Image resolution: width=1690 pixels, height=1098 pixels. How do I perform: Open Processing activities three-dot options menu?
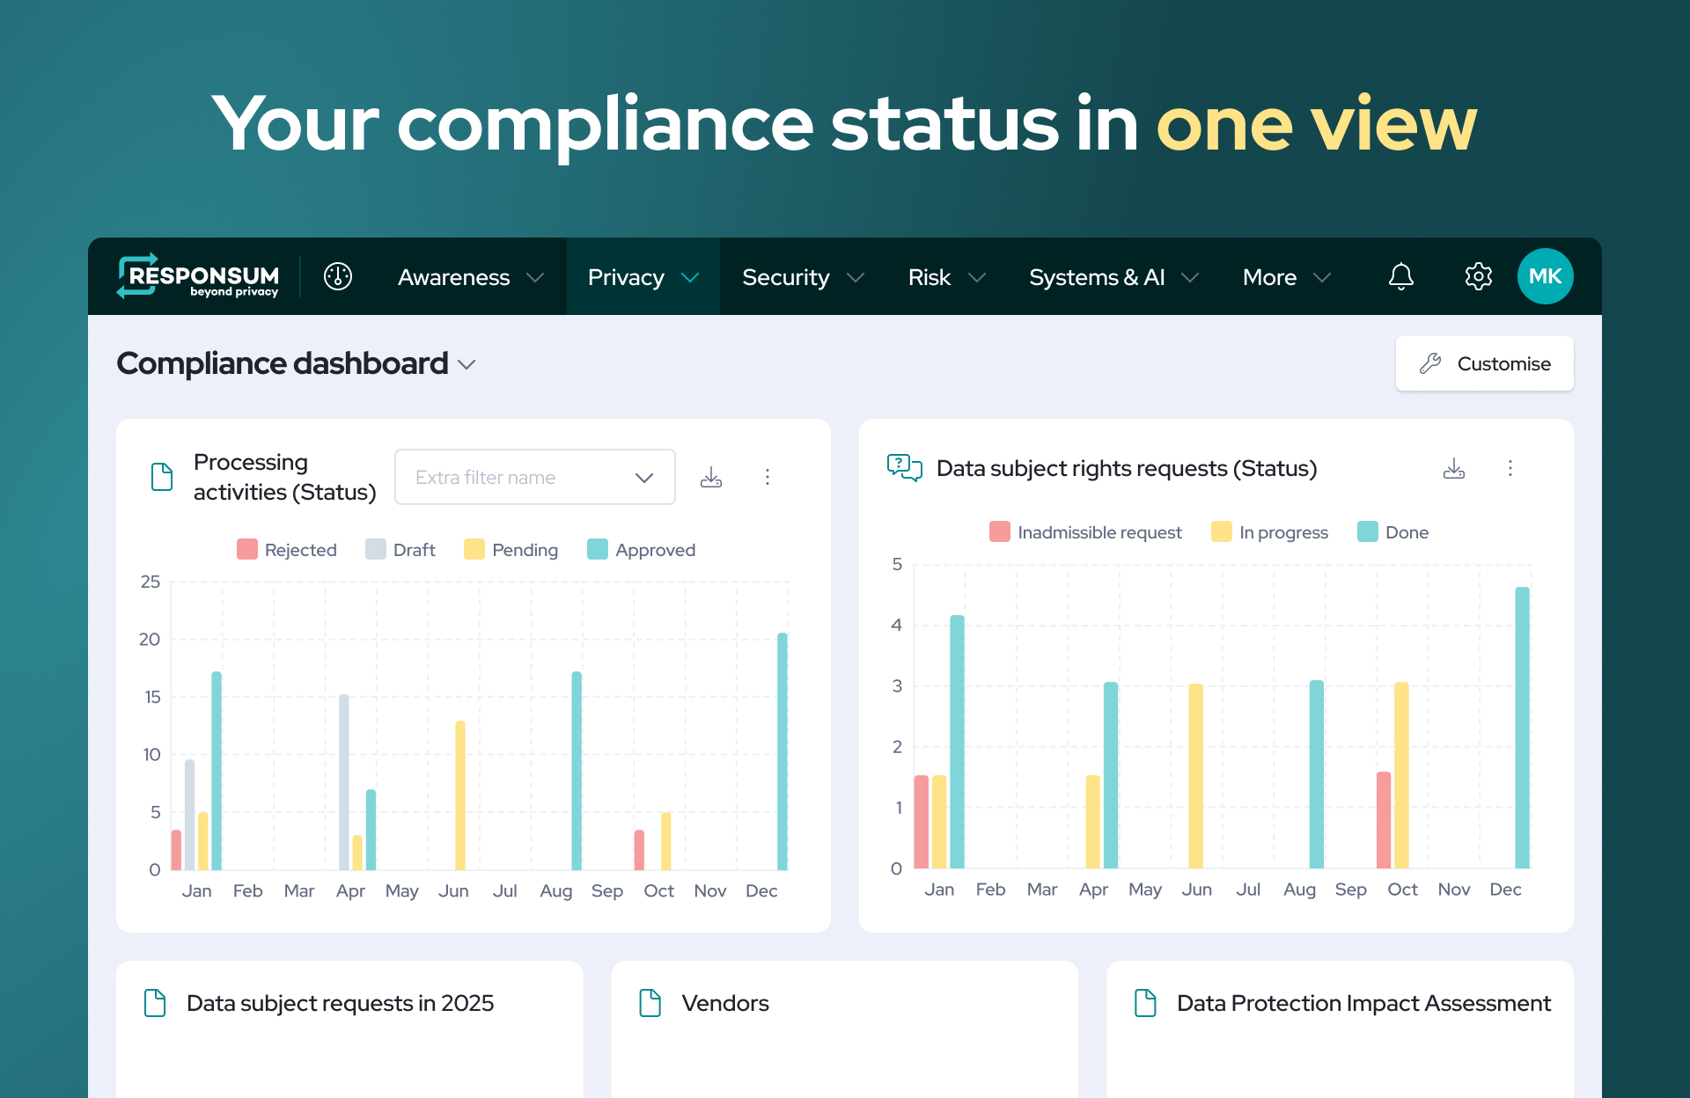768,477
